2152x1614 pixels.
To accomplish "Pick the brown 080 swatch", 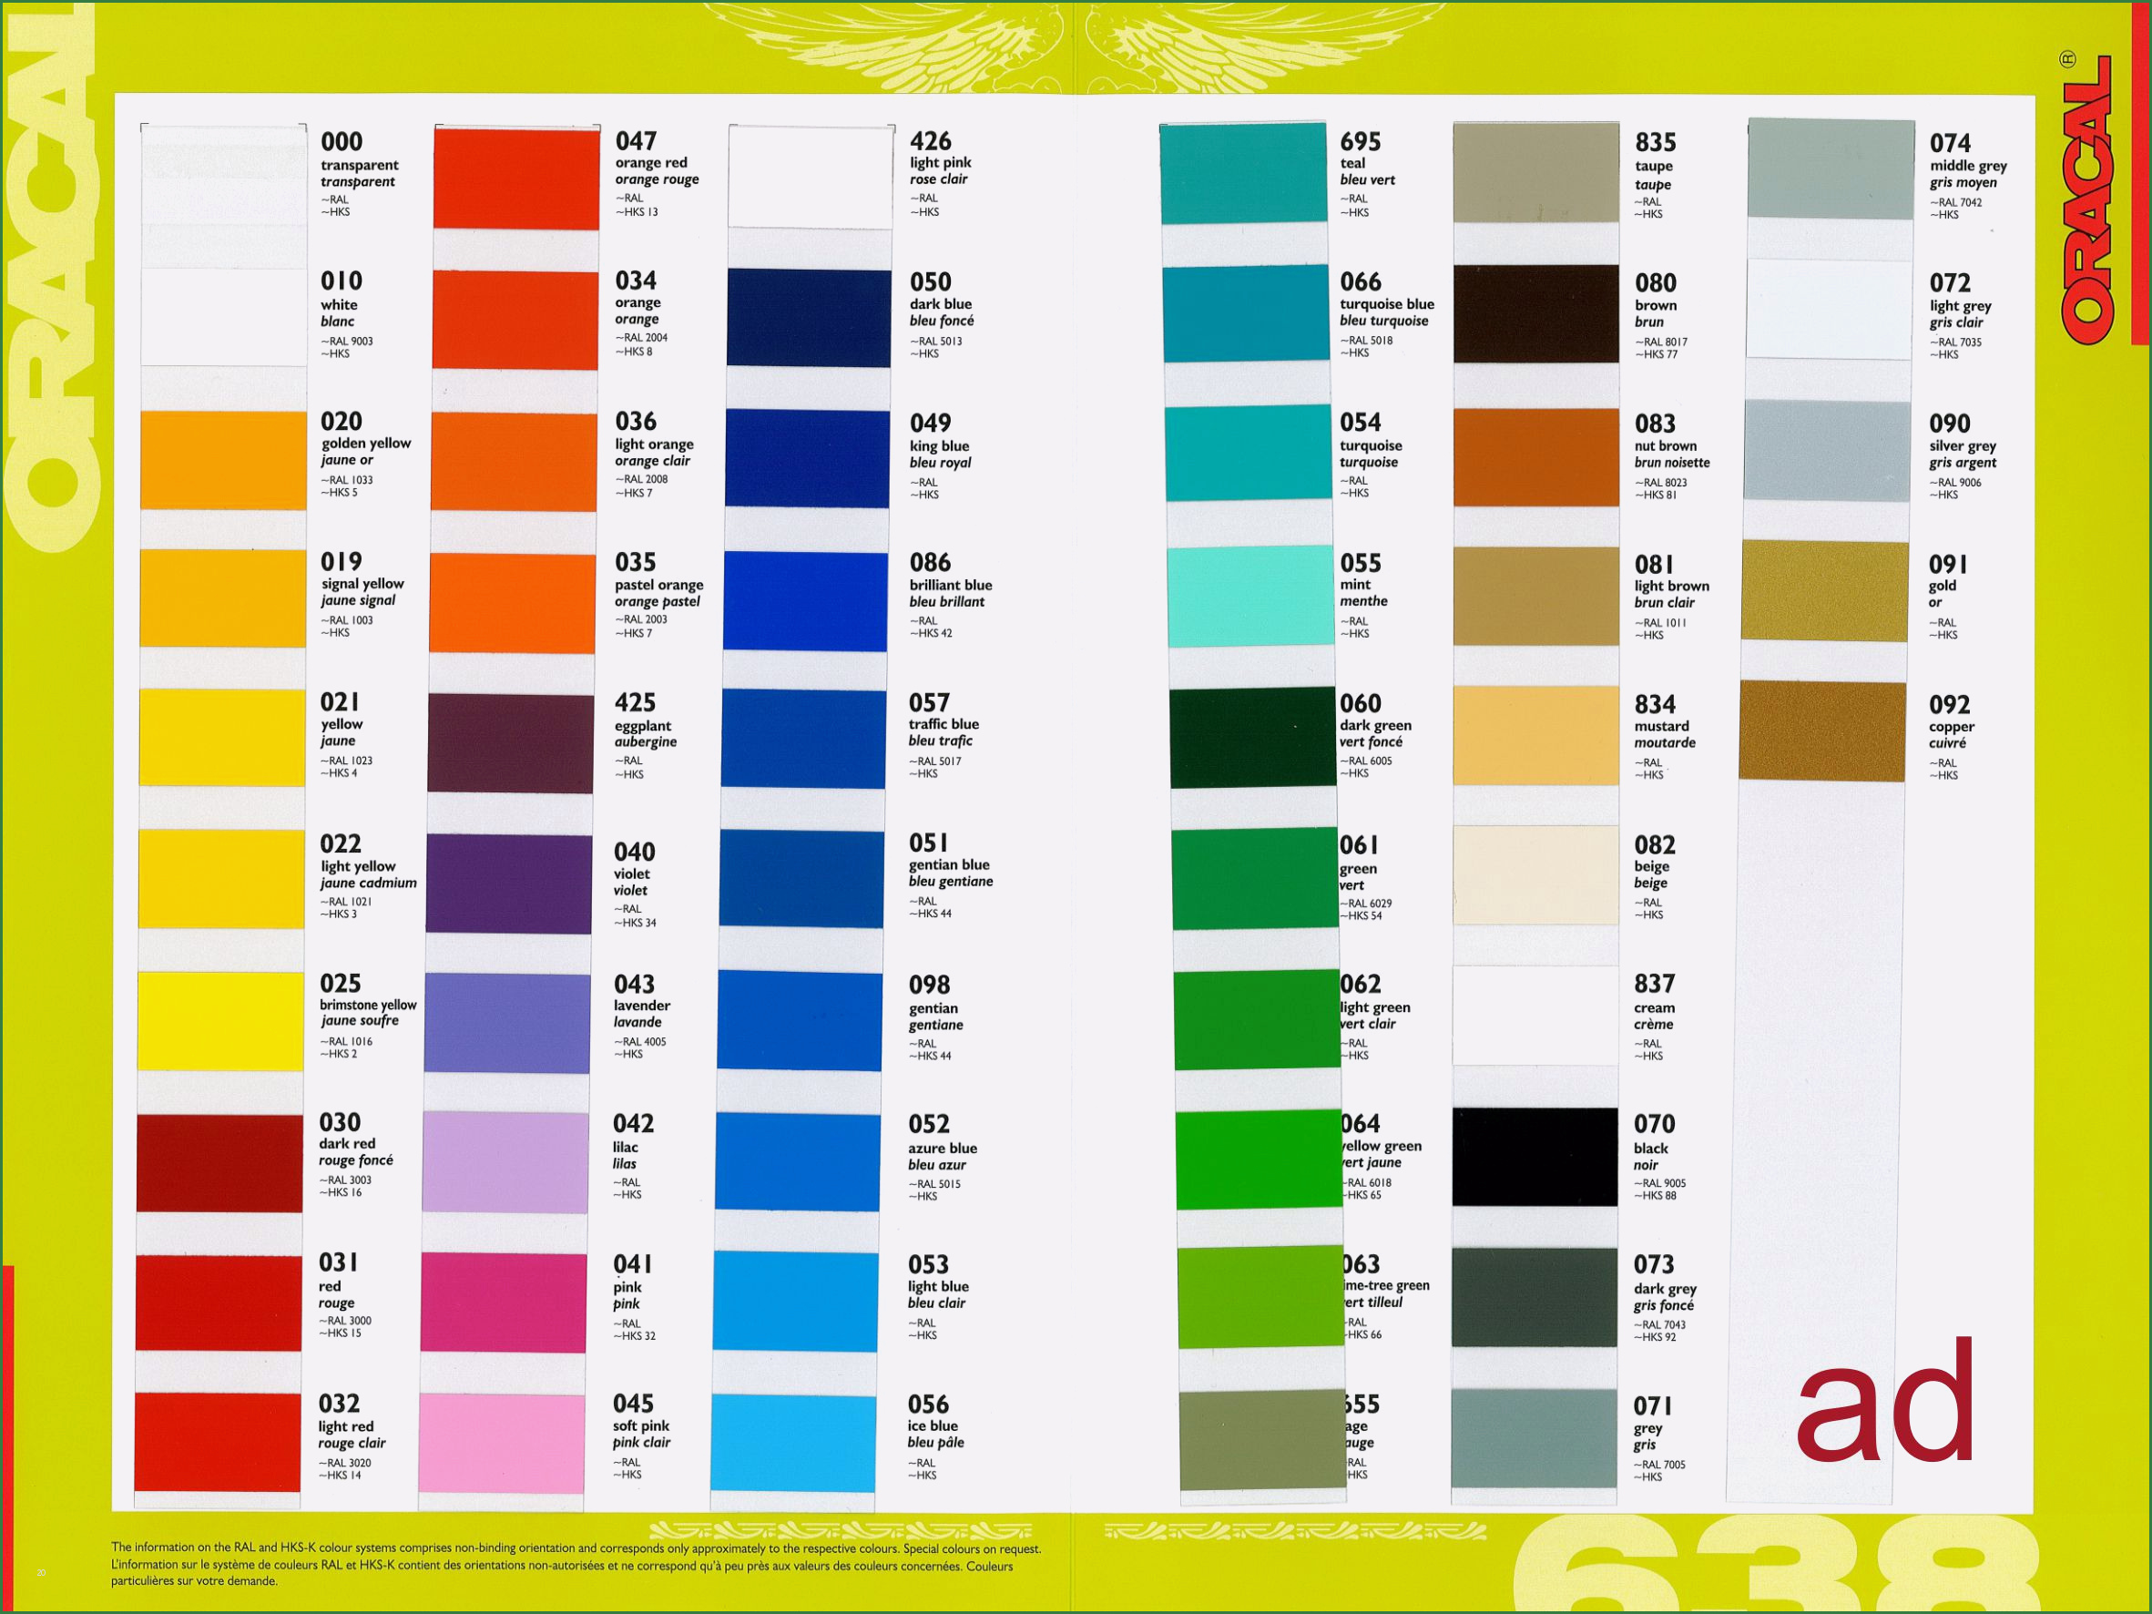I will (1536, 313).
